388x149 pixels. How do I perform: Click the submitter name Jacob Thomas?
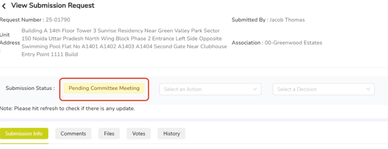tap(287, 20)
